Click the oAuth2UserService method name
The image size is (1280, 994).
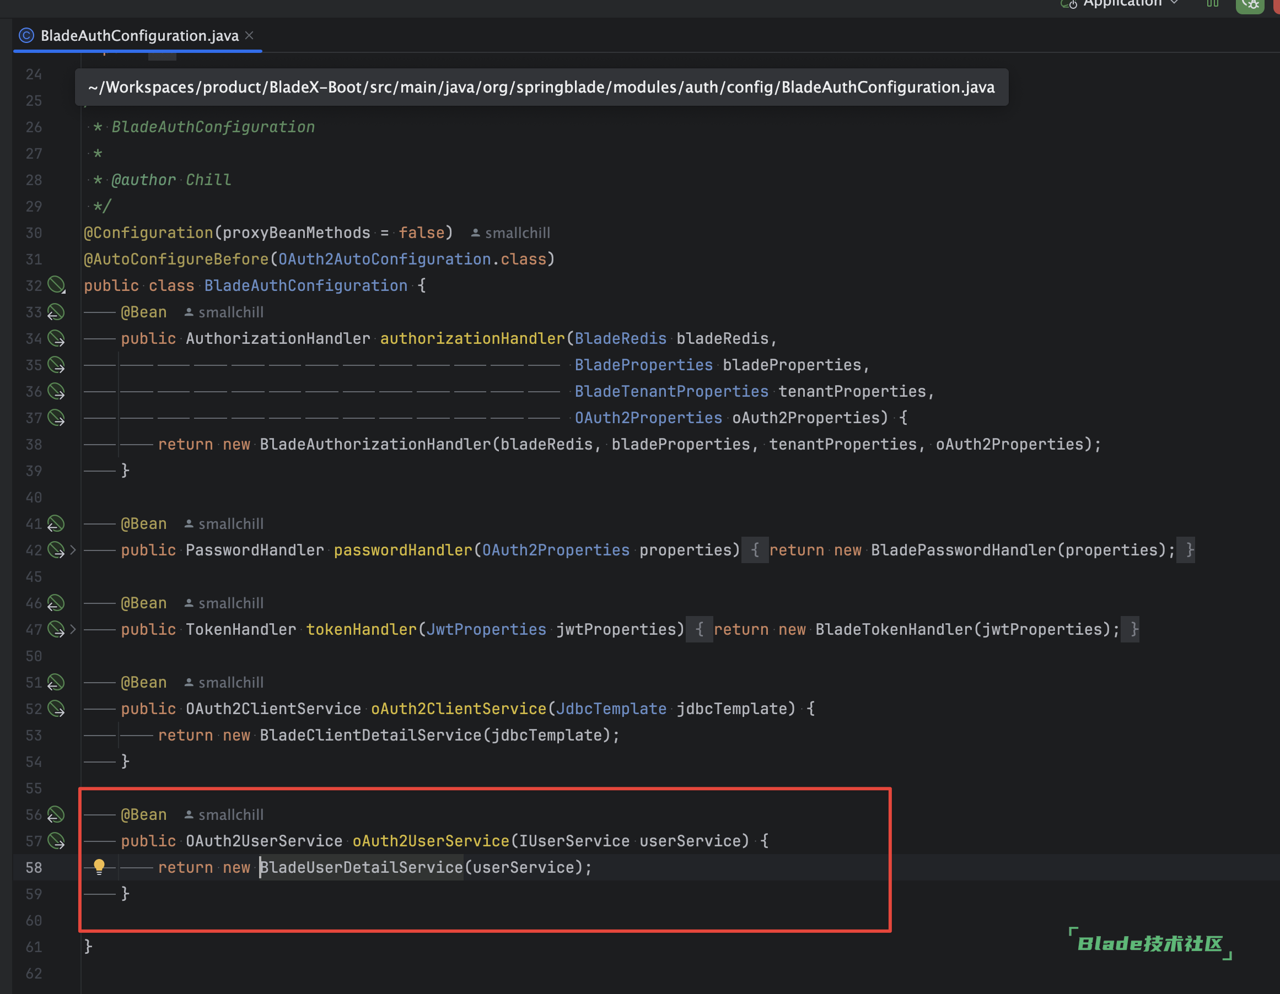pyautogui.click(x=431, y=841)
